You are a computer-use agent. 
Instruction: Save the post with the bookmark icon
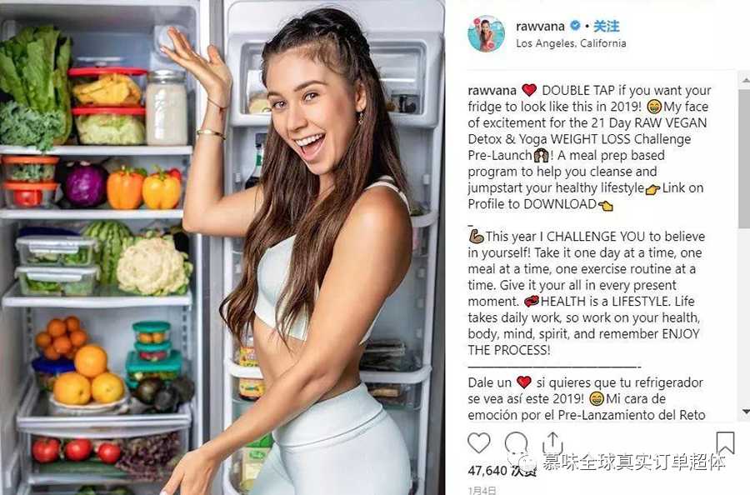point(725,442)
